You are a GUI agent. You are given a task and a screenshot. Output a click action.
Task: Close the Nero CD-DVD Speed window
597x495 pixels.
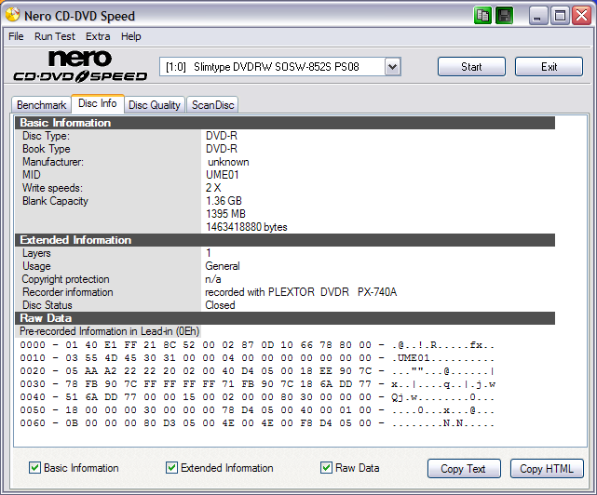(x=580, y=15)
